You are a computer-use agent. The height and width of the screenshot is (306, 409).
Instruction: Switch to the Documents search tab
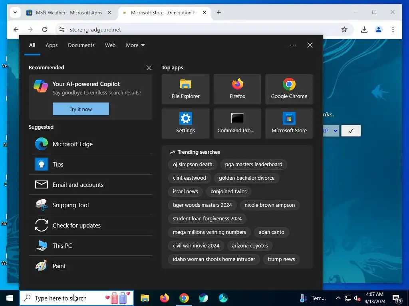click(81, 45)
